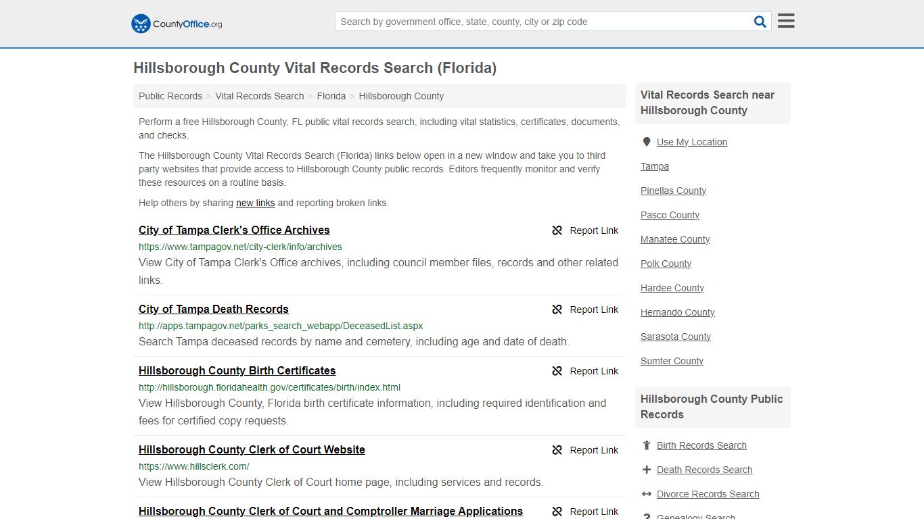Click broken-link icon for City of Tampa Clerk's Archives
924x519 pixels.
tap(557, 230)
